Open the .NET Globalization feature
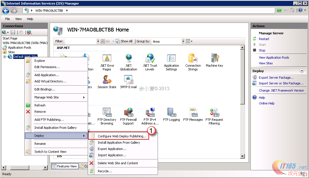309x178 pixels. pyautogui.click(x=128, y=62)
